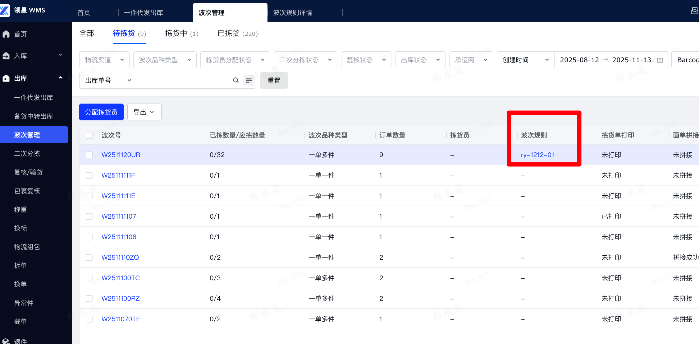Viewport: 699px width, 344px height.
Task: Tick the checkbox for wave W2511120UR
Action: 89,155
